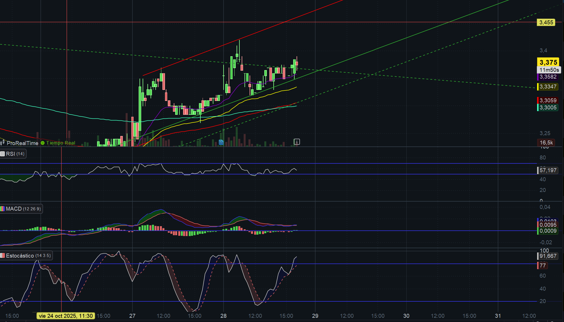Click the 16,5k volume value label
This screenshot has height=322, width=564.
[546, 143]
